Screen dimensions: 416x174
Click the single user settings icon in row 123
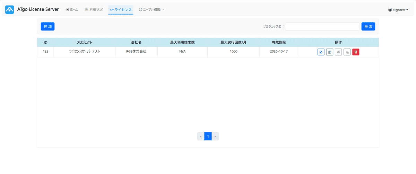point(347,52)
